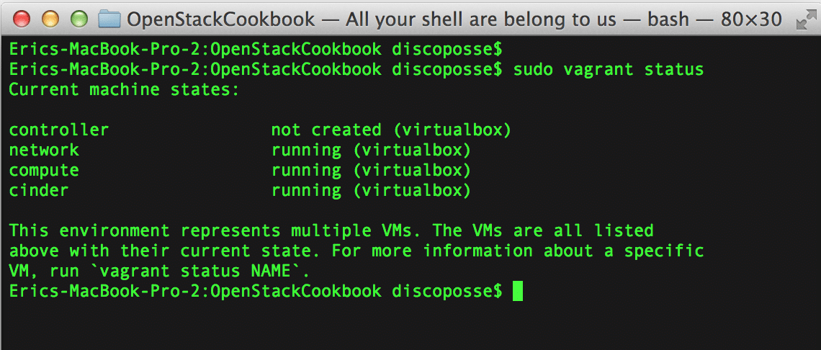
Task: Click the 'Current machine states:' line
Action: (123, 90)
